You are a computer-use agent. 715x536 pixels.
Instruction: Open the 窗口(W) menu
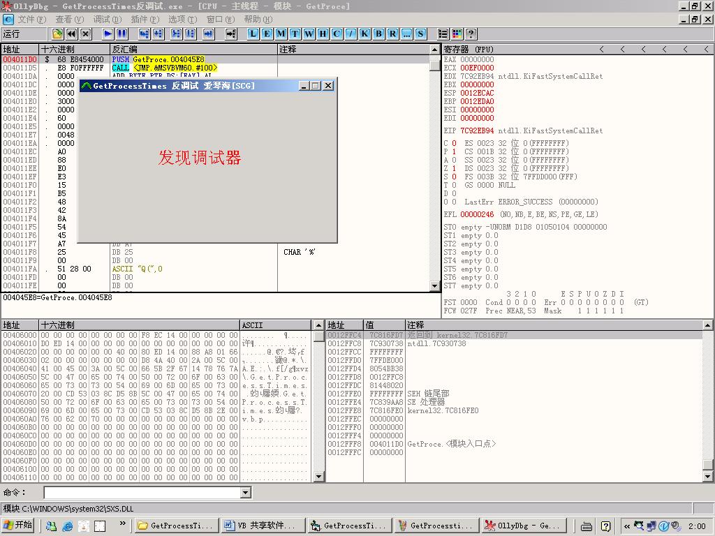[x=221, y=19]
